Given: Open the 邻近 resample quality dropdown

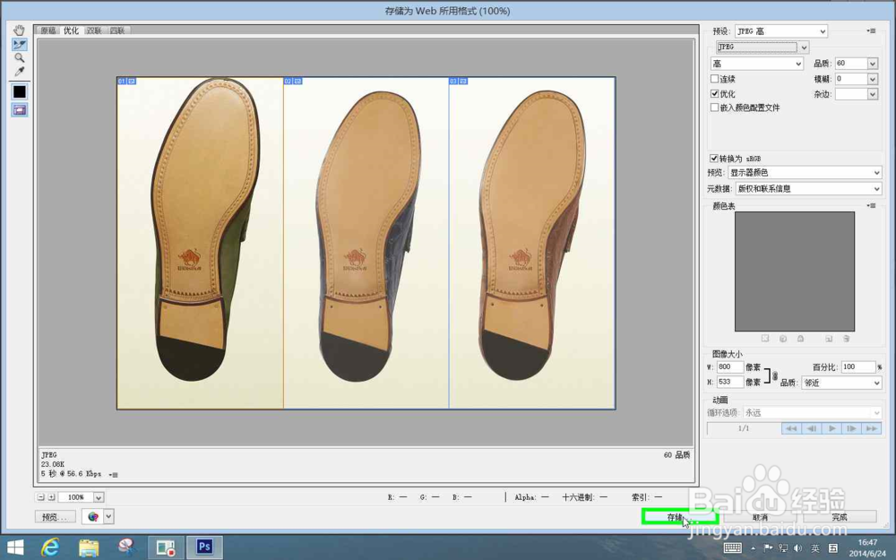Looking at the screenshot, I should [x=841, y=383].
